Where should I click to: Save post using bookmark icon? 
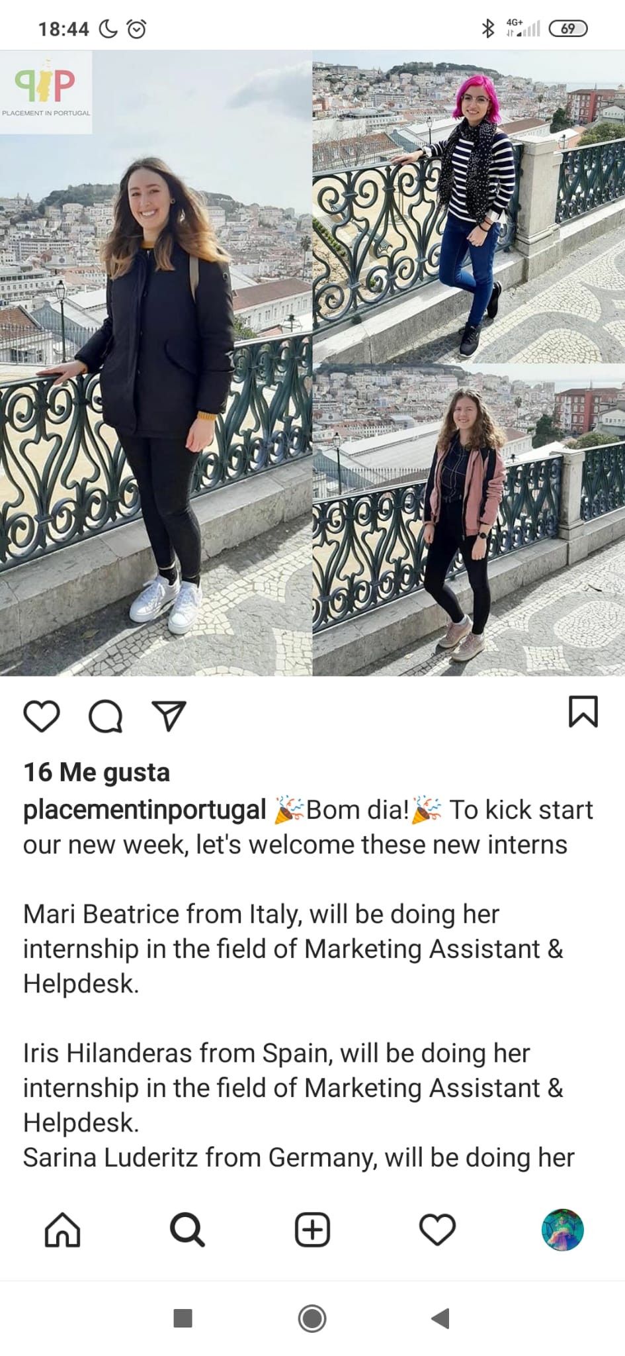pyautogui.click(x=583, y=712)
